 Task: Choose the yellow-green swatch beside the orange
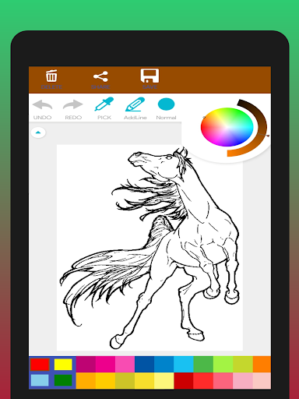[x=243, y=364]
